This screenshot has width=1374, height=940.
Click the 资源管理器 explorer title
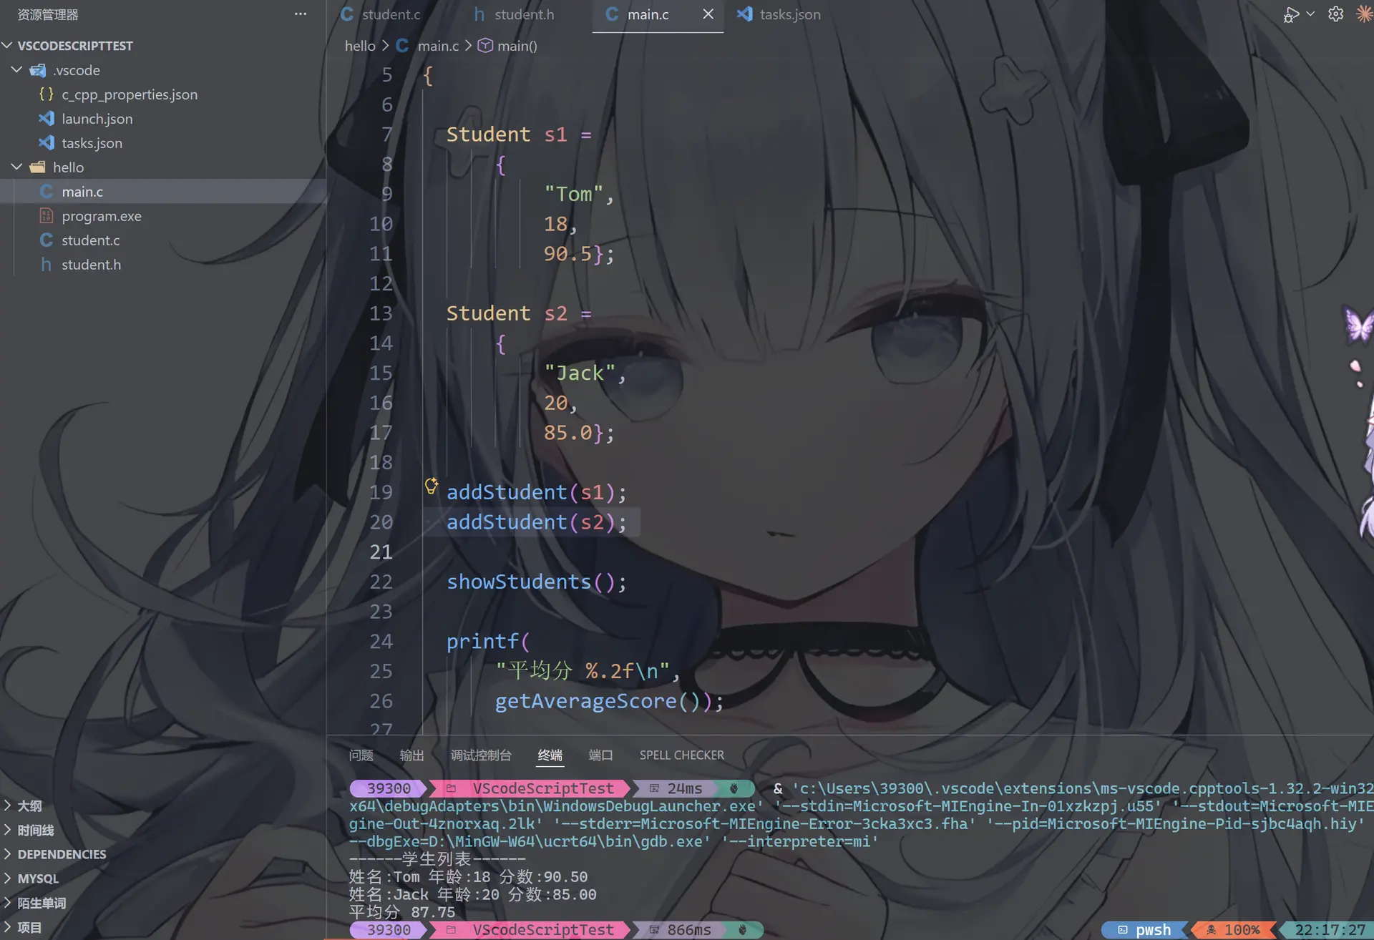coord(48,14)
